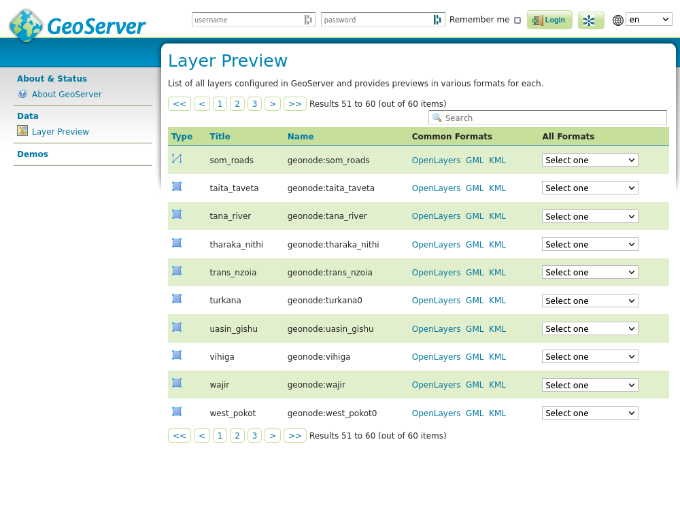Click the key icon in username field

[308, 20]
